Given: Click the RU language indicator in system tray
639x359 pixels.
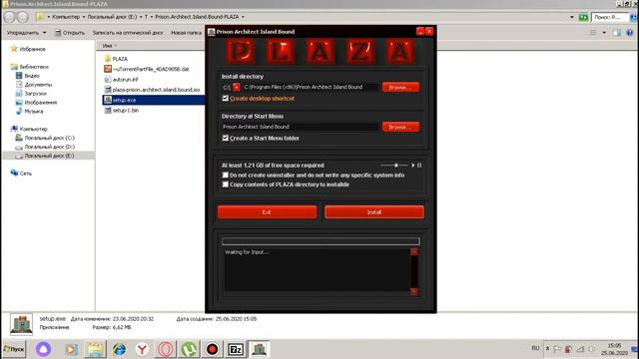Looking at the screenshot, I should point(535,348).
